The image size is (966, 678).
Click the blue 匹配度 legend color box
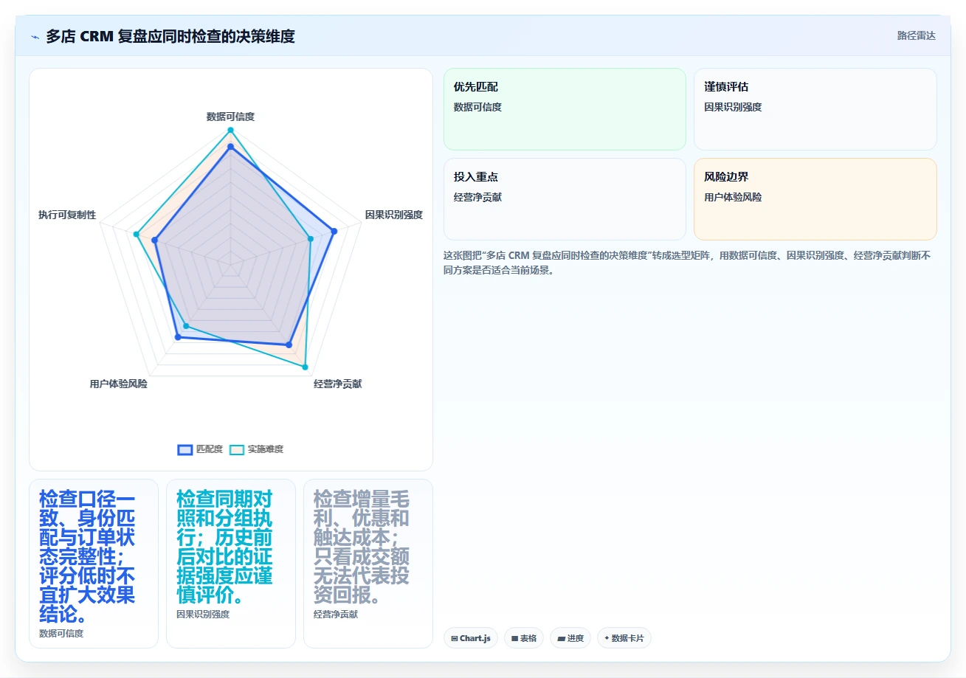pos(185,449)
